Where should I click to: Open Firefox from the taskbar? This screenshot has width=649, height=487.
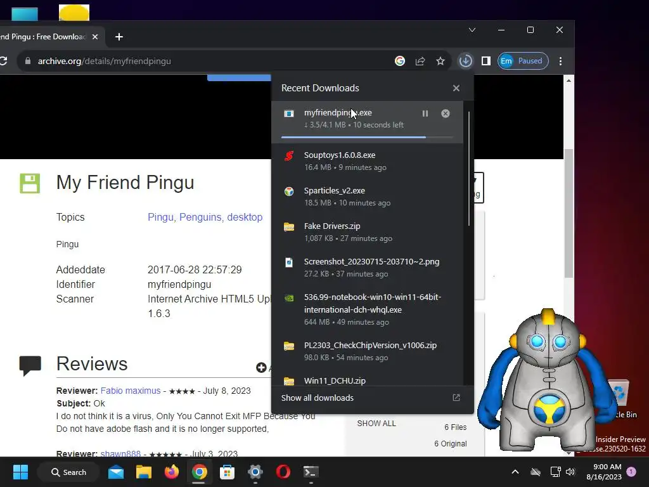[171, 472]
